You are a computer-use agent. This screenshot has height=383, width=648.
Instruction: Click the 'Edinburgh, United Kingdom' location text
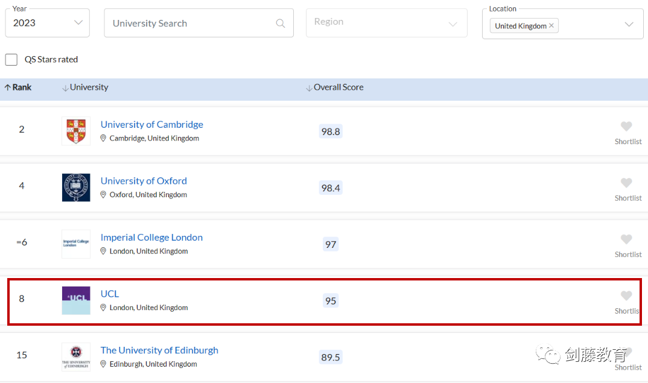[x=153, y=364]
